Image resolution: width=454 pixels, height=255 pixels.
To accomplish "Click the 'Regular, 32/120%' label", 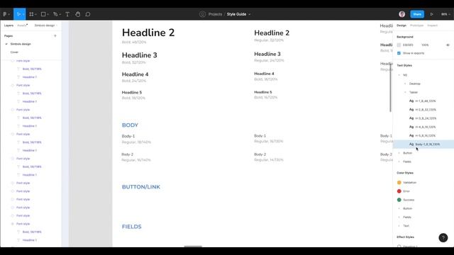I will click(x=269, y=40).
